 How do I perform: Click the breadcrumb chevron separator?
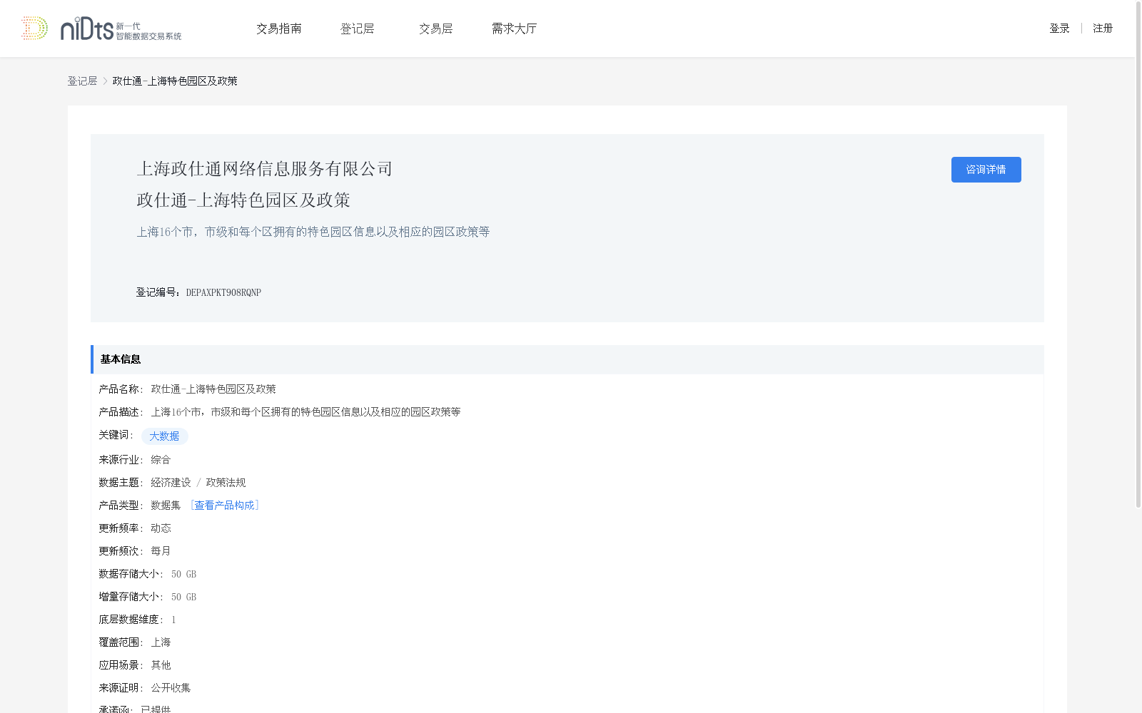[x=105, y=81]
